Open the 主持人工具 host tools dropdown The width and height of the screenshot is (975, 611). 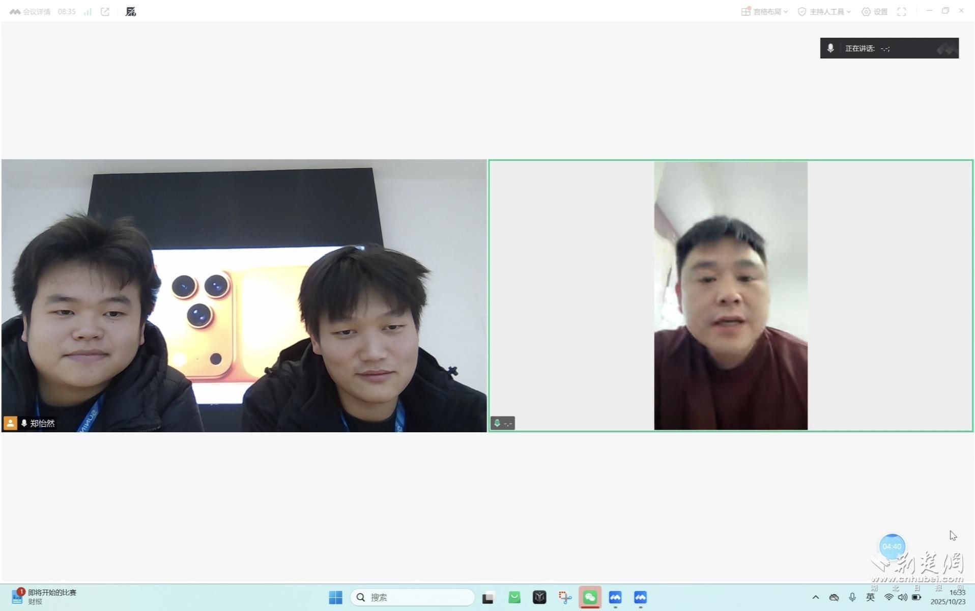(x=824, y=12)
